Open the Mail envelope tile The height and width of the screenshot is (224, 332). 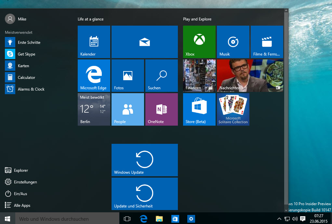pos(145,42)
